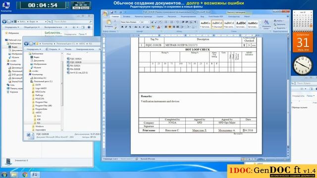Screen dimensions: 317x178
Task: Select file FQIC-31002B in file list
Action: [x=74, y=62]
